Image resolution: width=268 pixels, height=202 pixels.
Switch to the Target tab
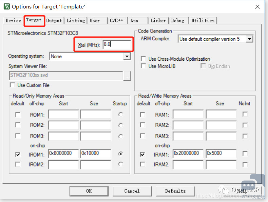(x=34, y=20)
